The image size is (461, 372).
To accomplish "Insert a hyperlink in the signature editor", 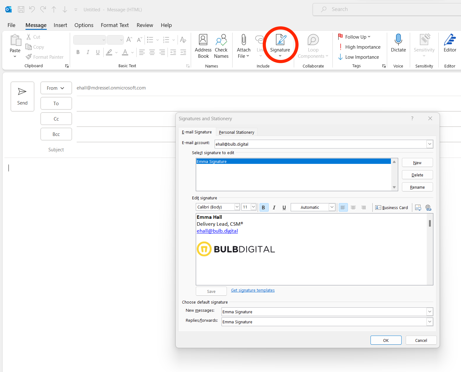I will pyautogui.click(x=428, y=208).
